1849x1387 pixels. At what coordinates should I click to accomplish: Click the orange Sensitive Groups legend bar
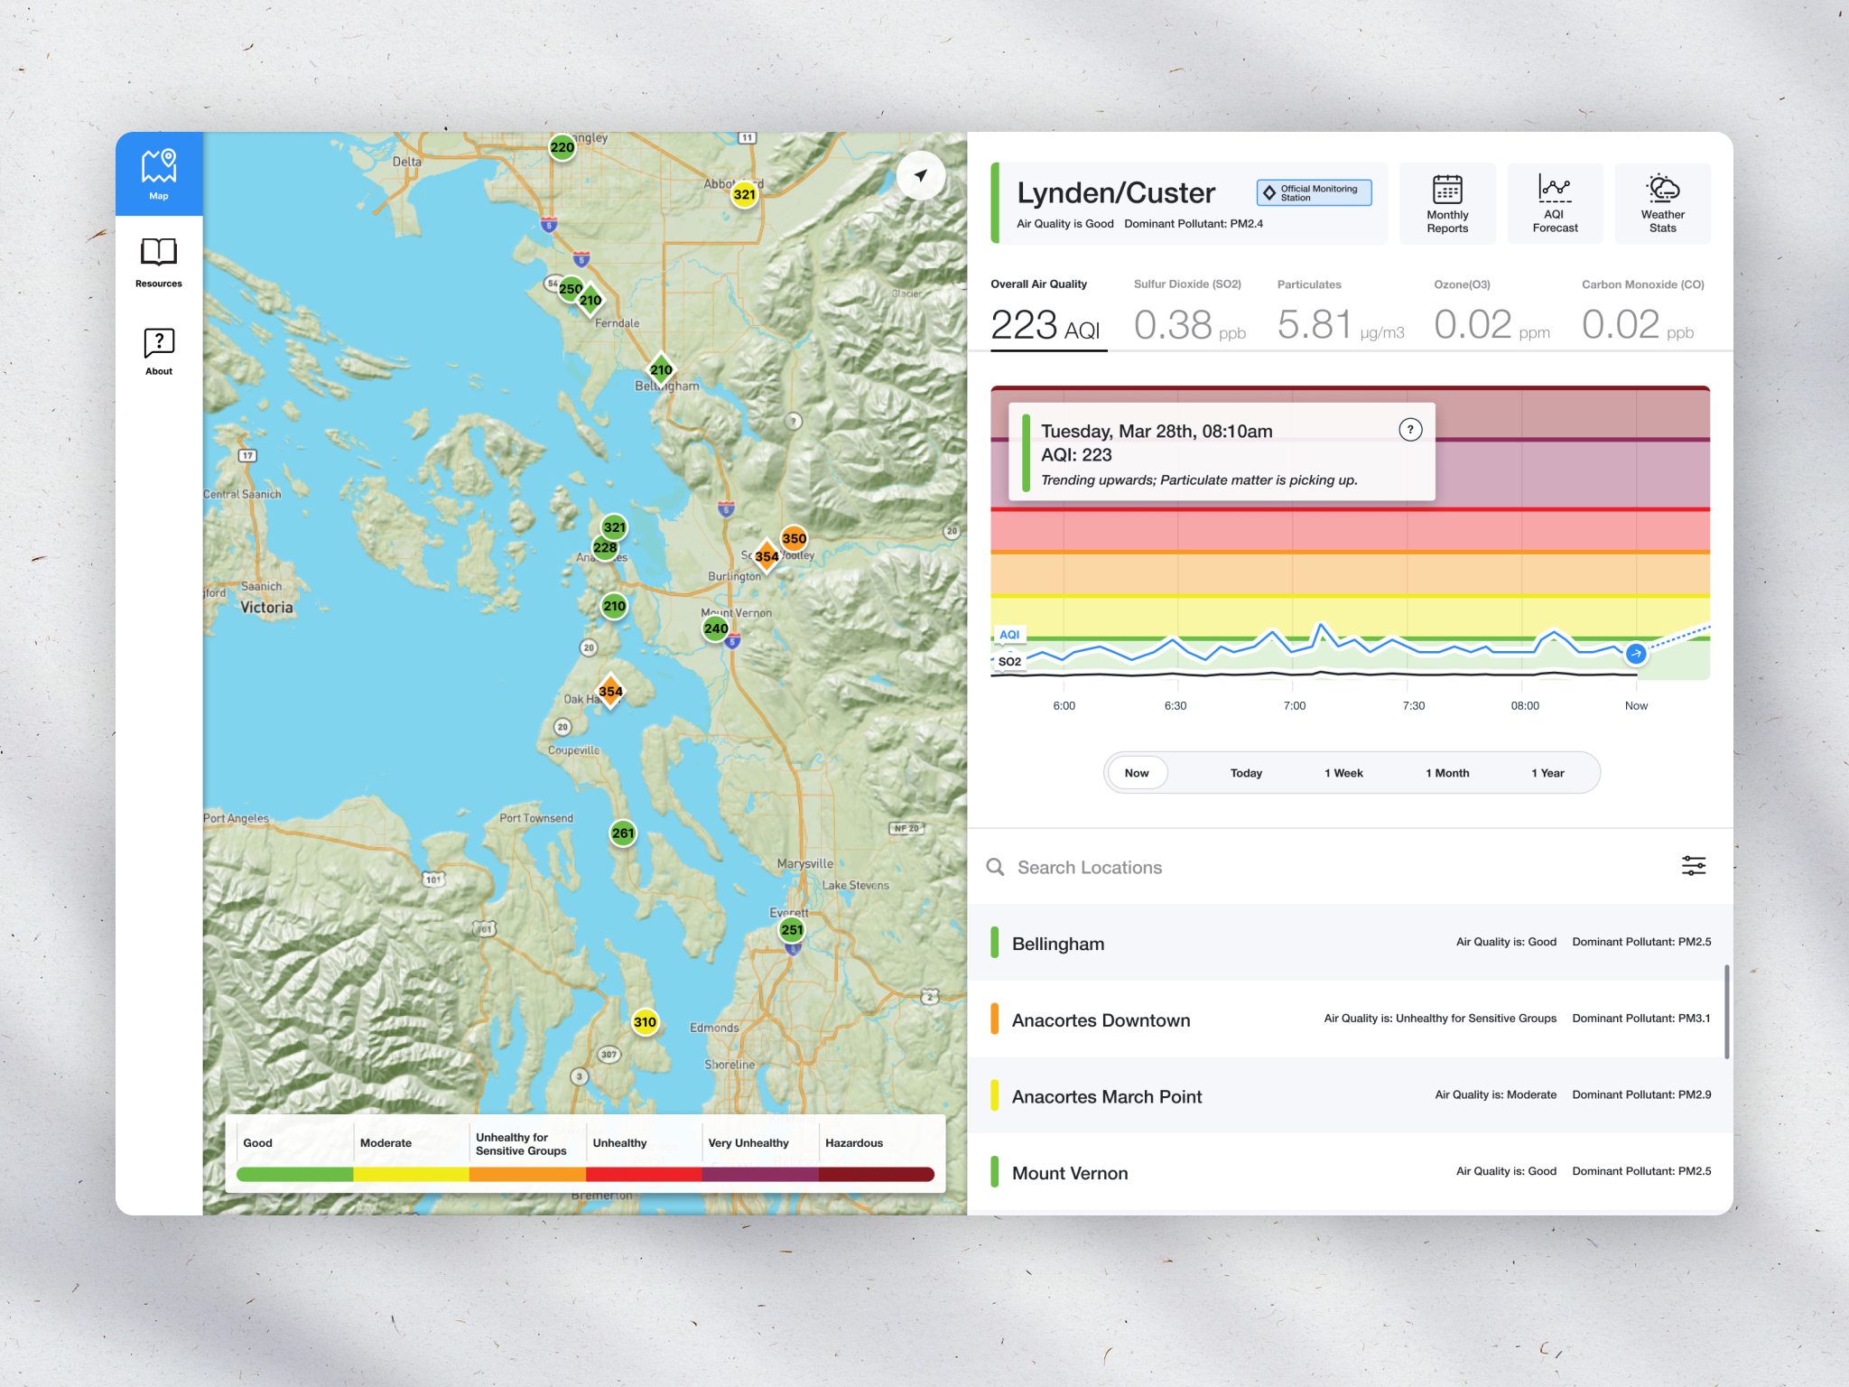[527, 1174]
